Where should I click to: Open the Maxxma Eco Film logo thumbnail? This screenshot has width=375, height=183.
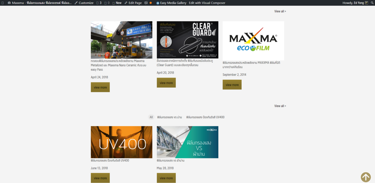tap(253, 41)
